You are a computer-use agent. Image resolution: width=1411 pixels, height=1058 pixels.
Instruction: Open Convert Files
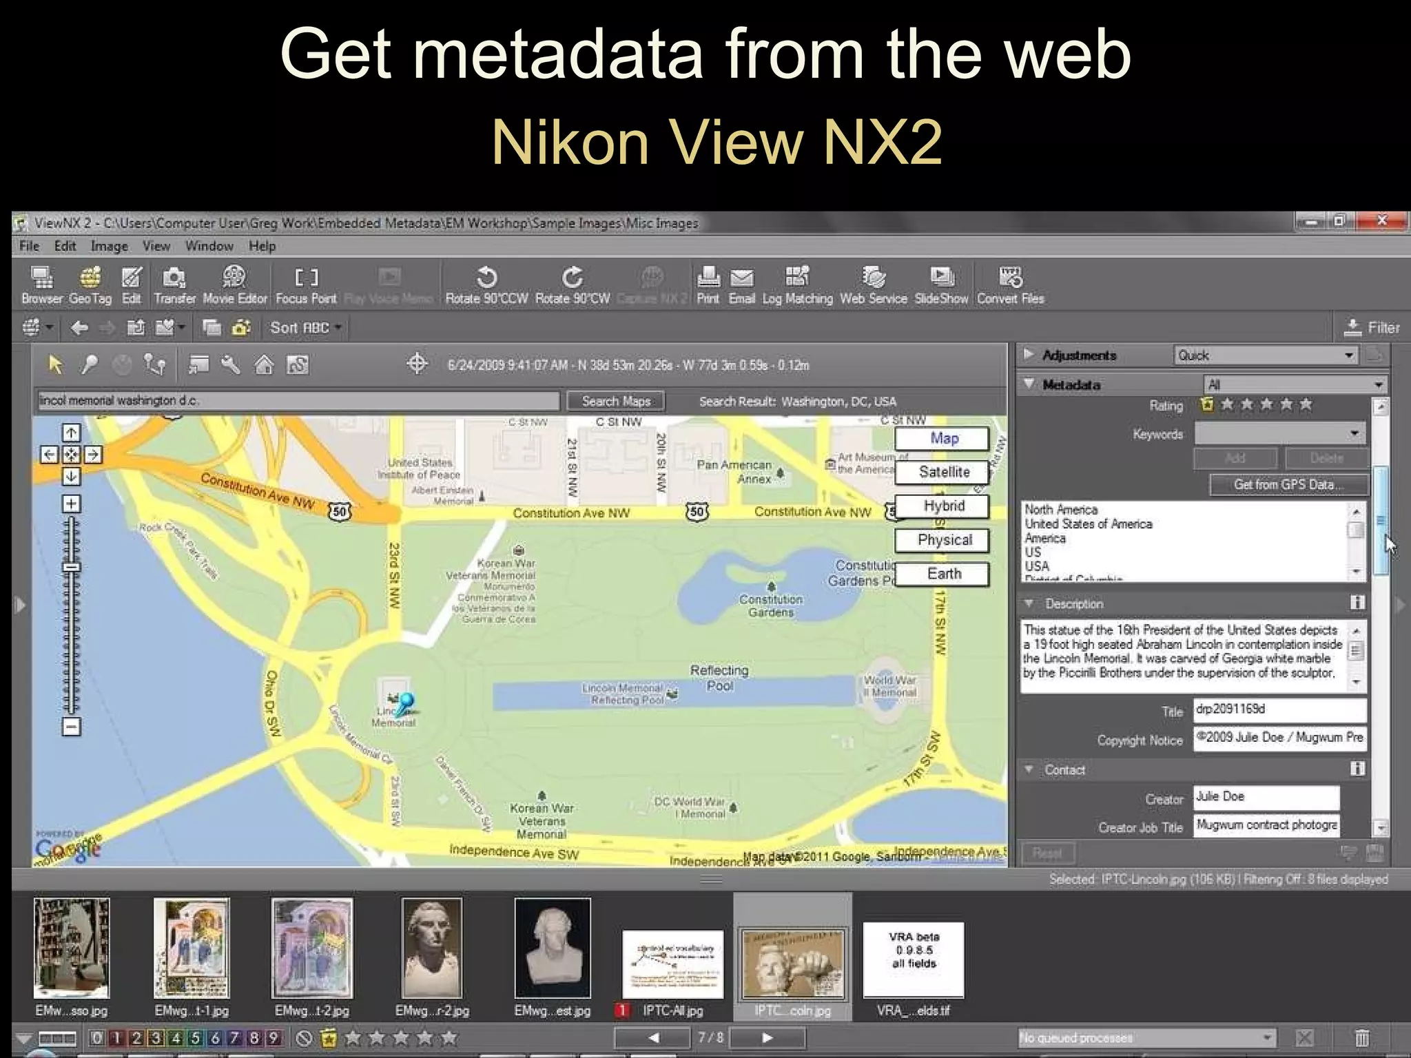(x=1010, y=285)
